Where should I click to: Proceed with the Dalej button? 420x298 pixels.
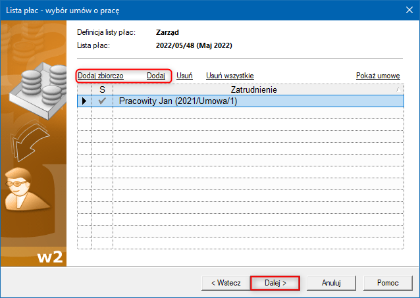[x=275, y=283]
